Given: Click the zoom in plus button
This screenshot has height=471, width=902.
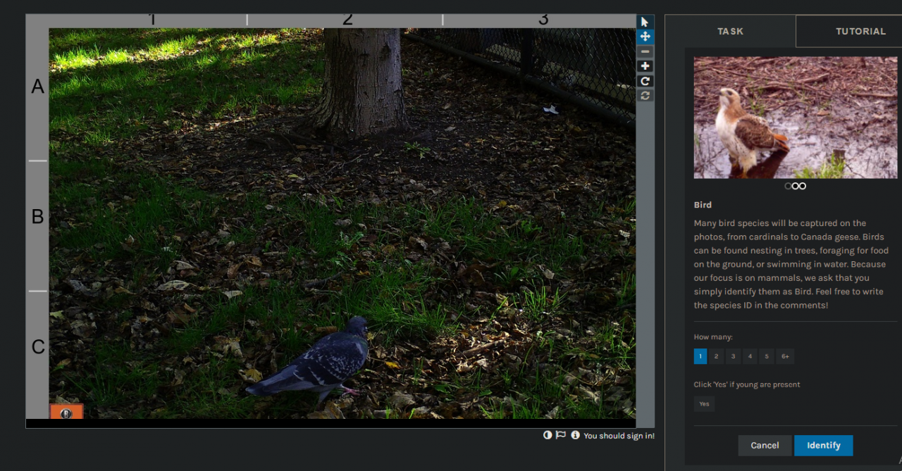Looking at the screenshot, I should click(645, 66).
